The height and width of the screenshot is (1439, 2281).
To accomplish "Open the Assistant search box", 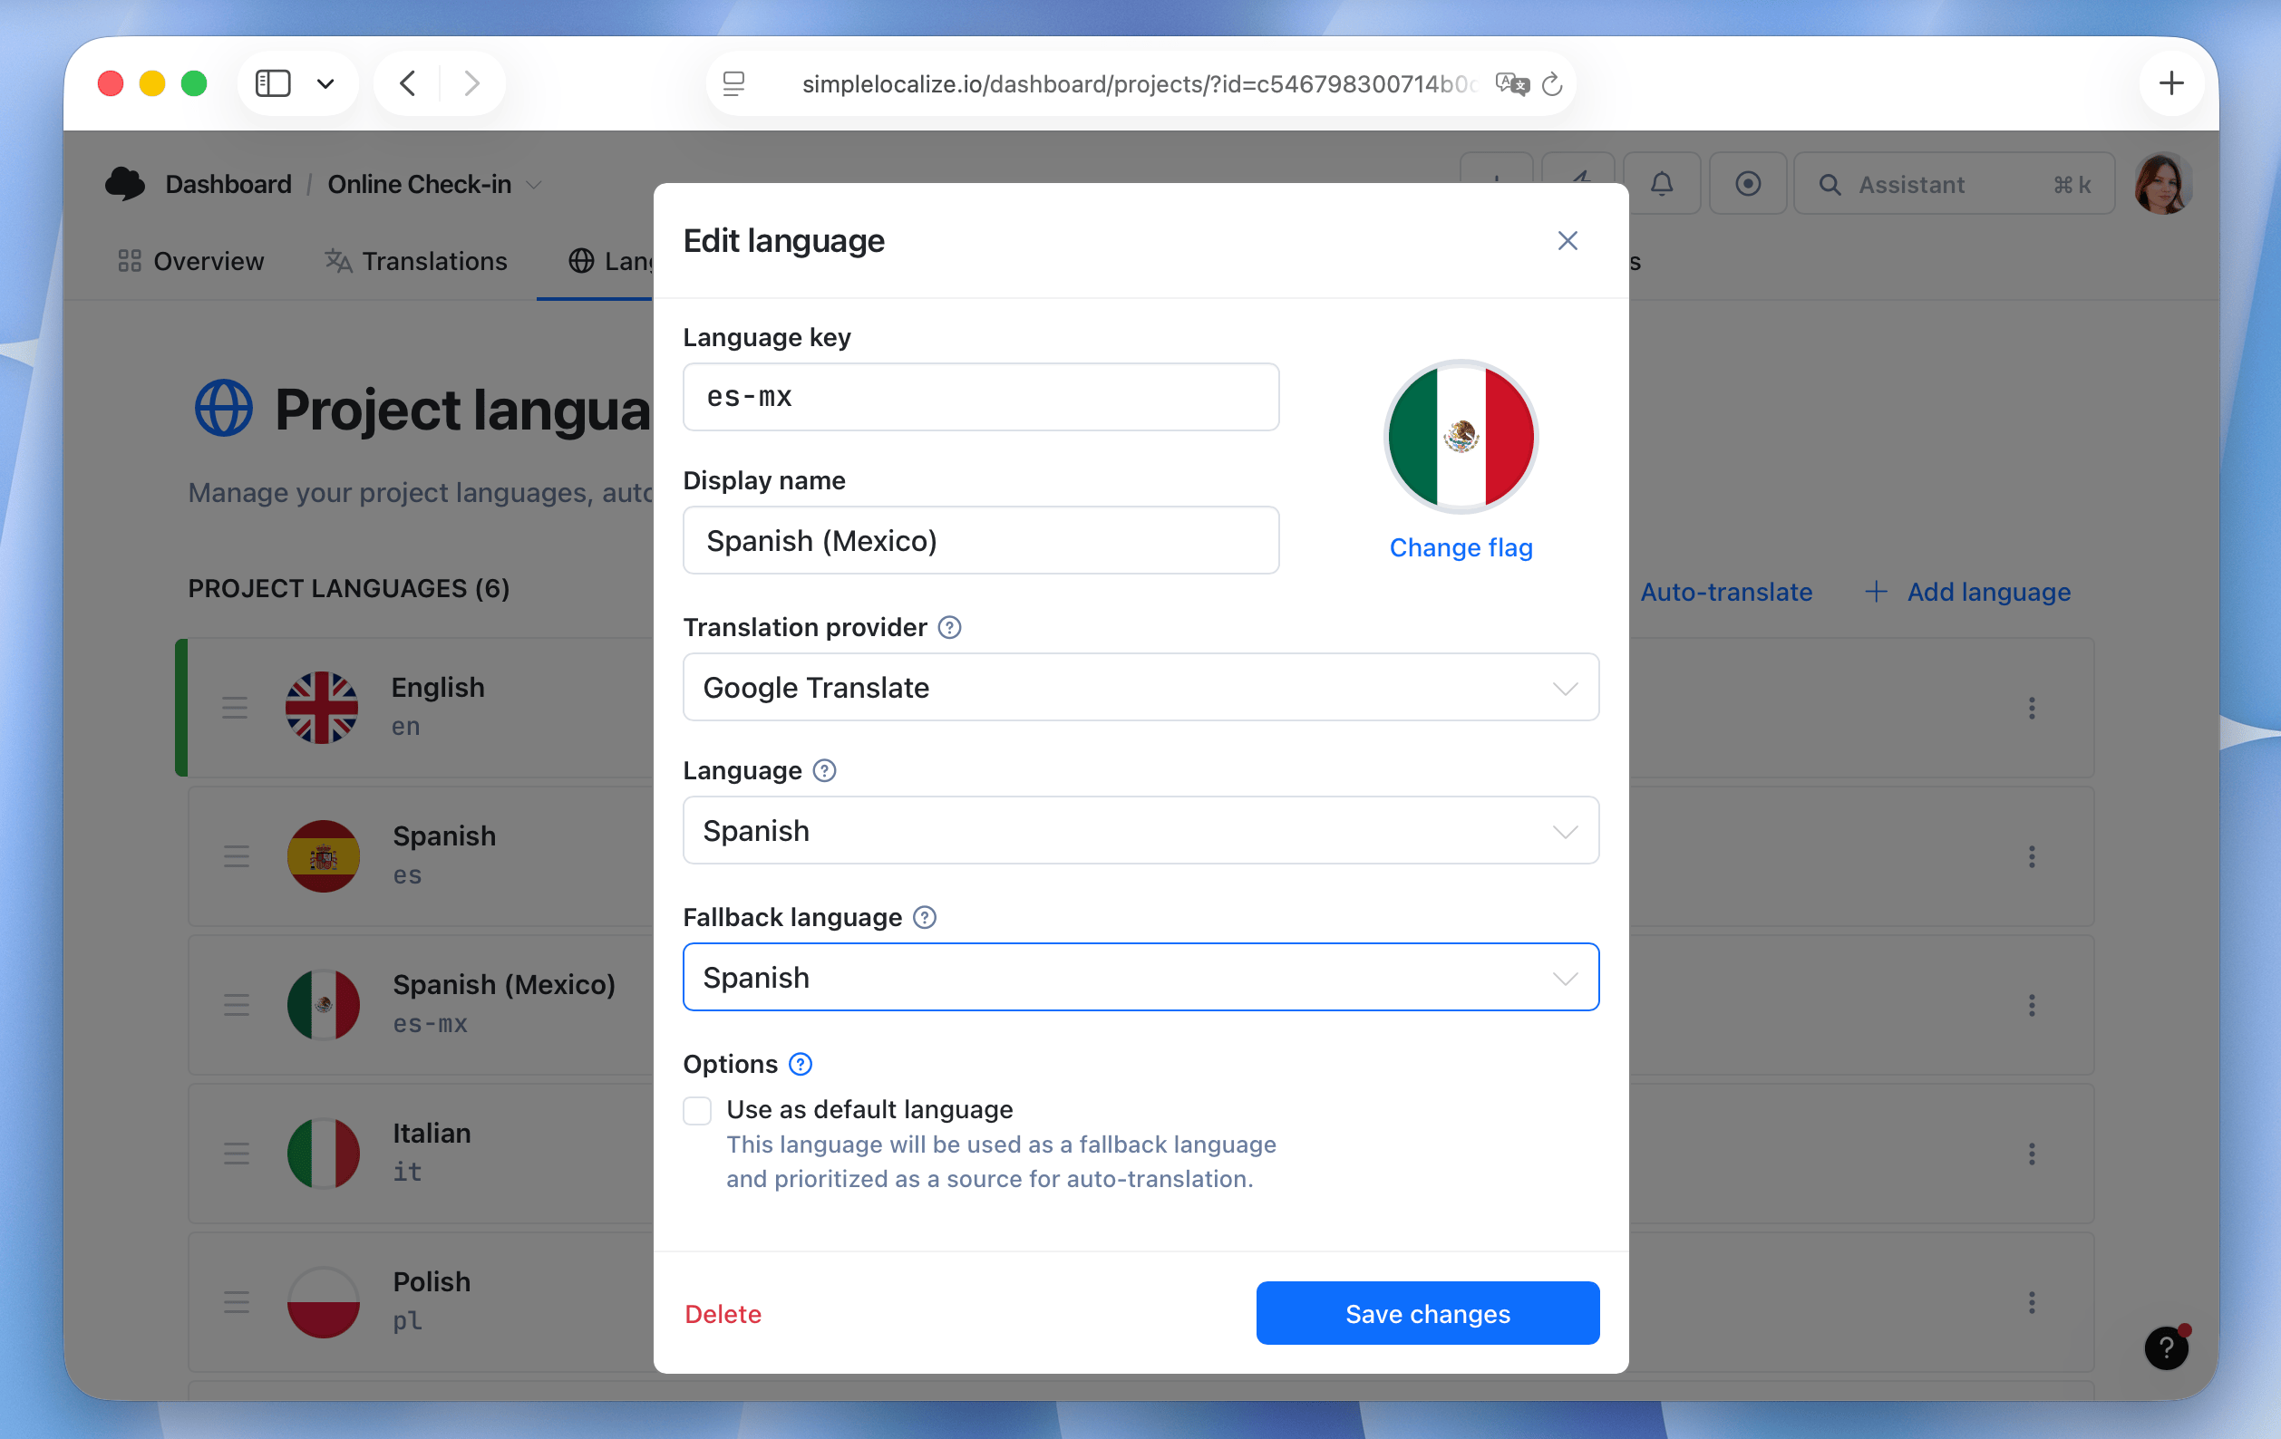I will point(1953,184).
